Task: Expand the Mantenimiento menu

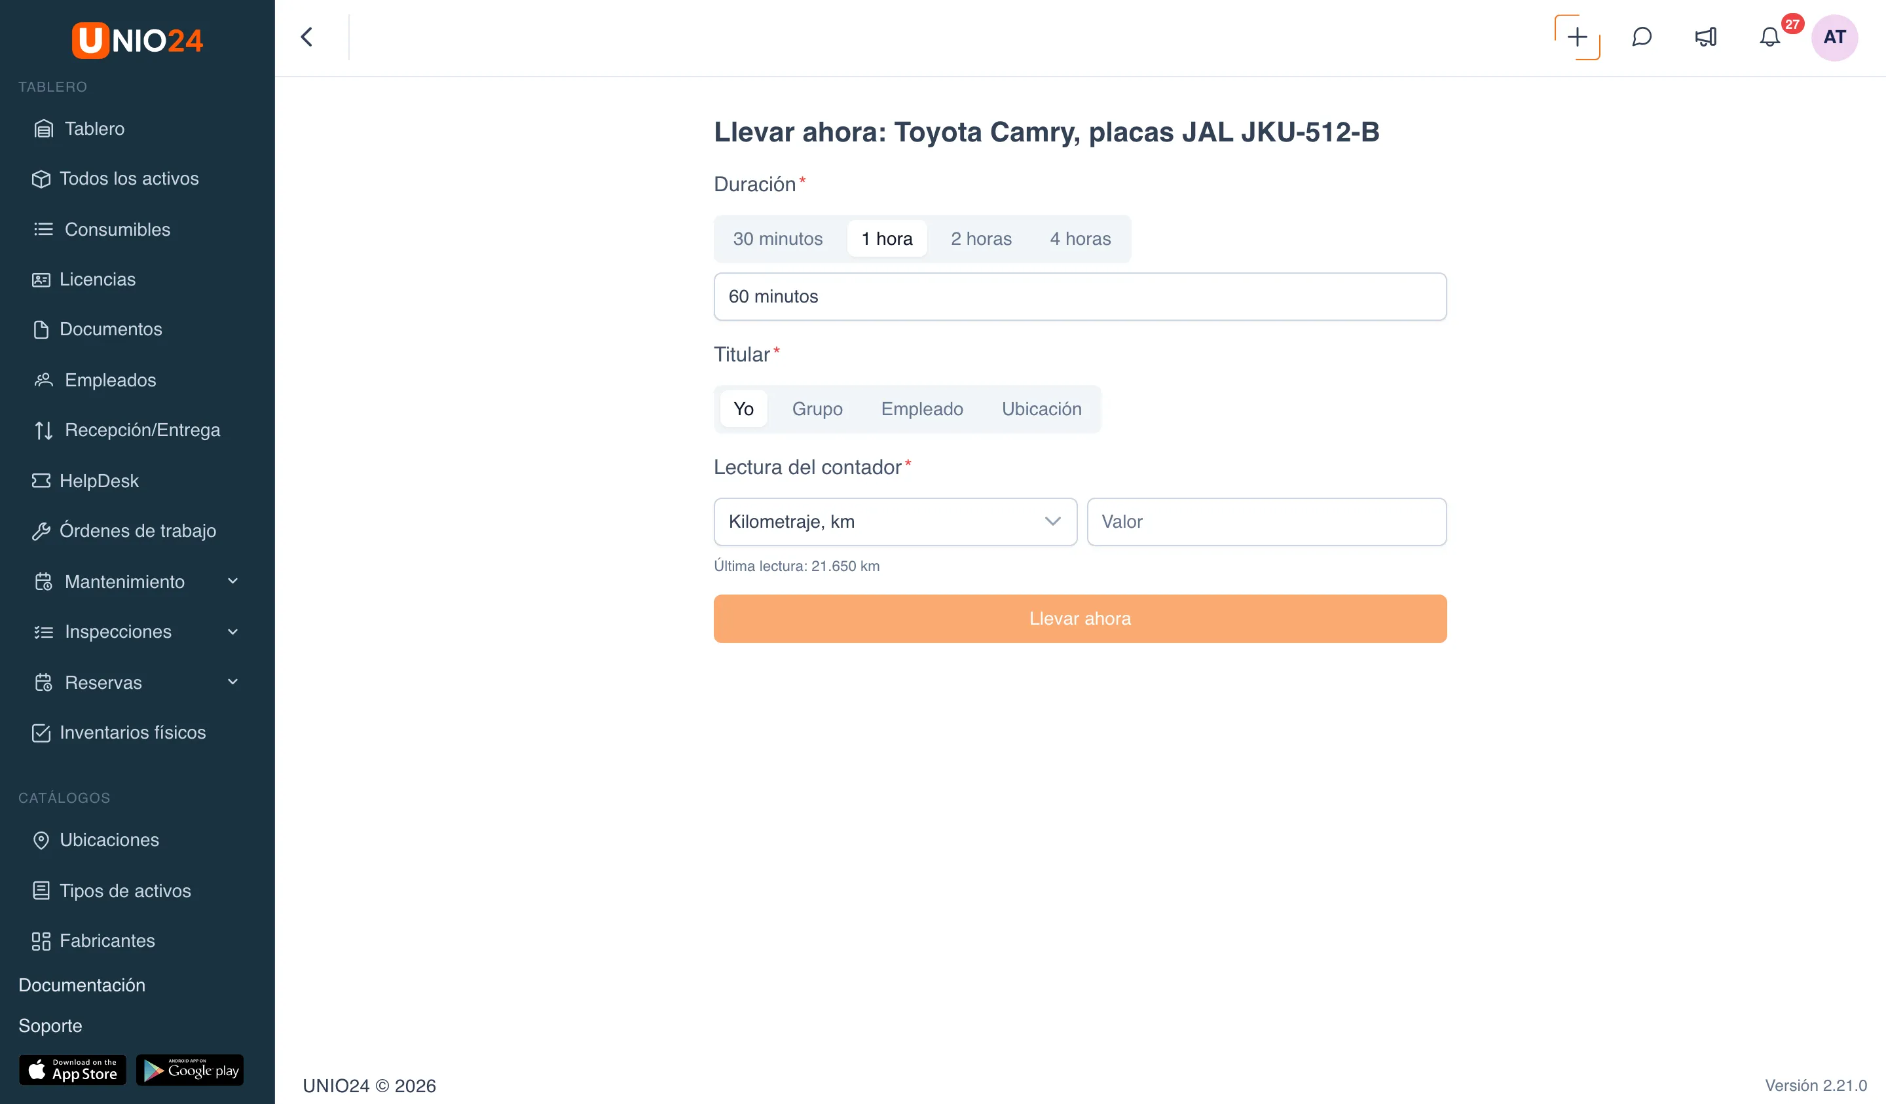Action: click(x=137, y=581)
